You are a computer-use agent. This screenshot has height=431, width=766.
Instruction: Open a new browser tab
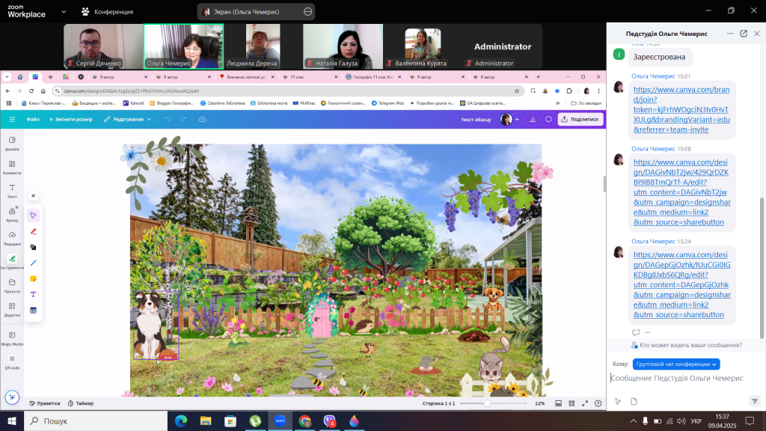[539, 77]
